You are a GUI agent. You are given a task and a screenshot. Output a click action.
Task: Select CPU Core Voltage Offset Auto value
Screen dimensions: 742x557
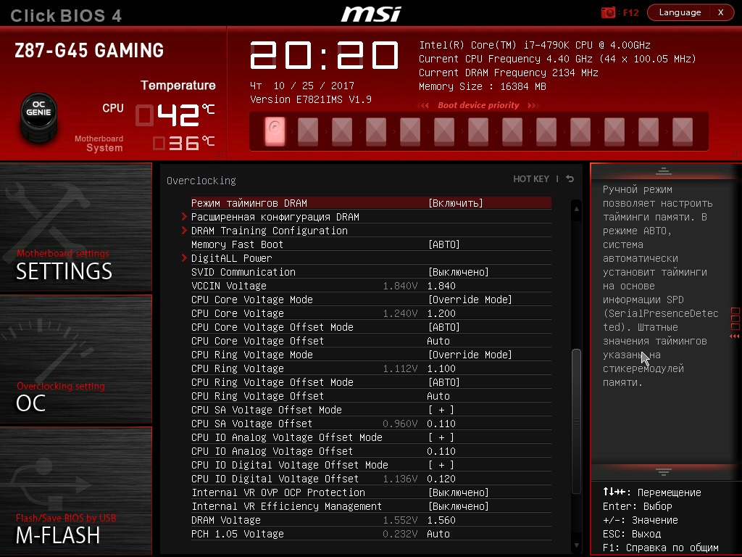438,341
